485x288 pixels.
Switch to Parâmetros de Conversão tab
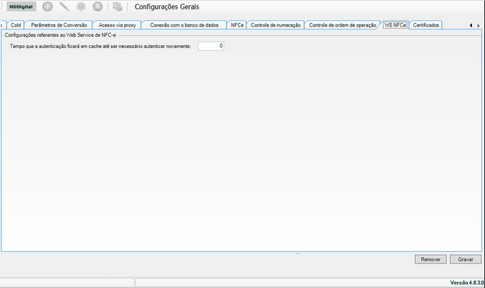(59, 25)
